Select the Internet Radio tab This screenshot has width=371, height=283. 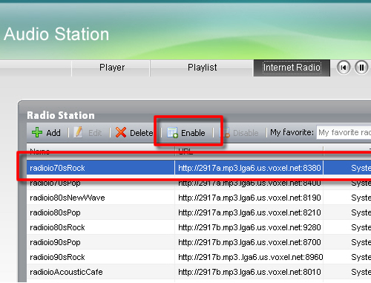[292, 68]
